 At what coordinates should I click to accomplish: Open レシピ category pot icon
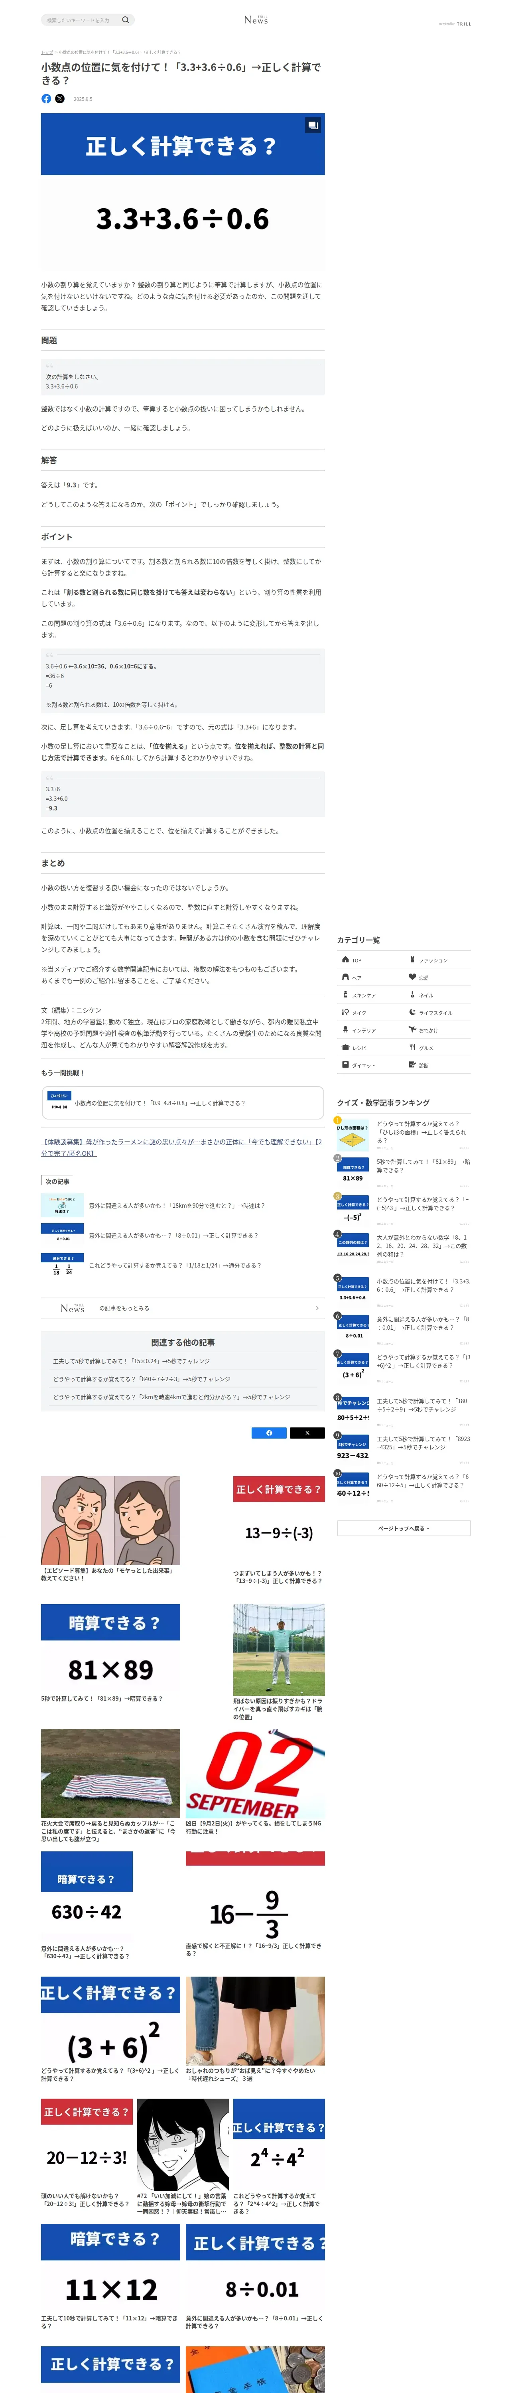point(346,1047)
